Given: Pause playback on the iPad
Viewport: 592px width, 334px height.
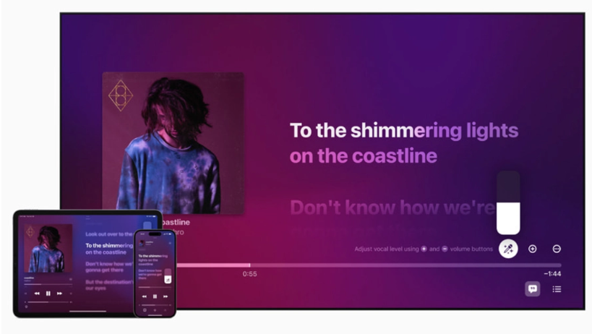Looking at the screenshot, I should tap(48, 294).
